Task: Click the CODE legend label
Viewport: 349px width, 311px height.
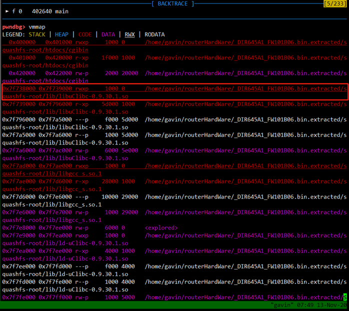Action: click(85, 34)
